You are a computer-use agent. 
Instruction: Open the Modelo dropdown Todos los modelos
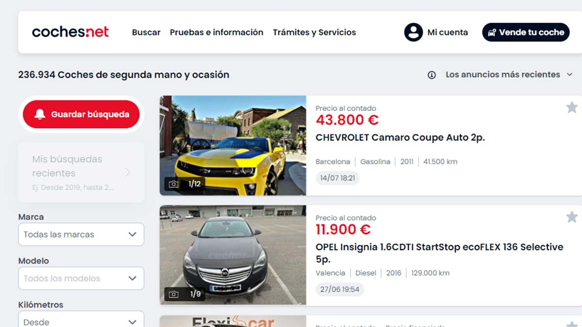click(81, 279)
